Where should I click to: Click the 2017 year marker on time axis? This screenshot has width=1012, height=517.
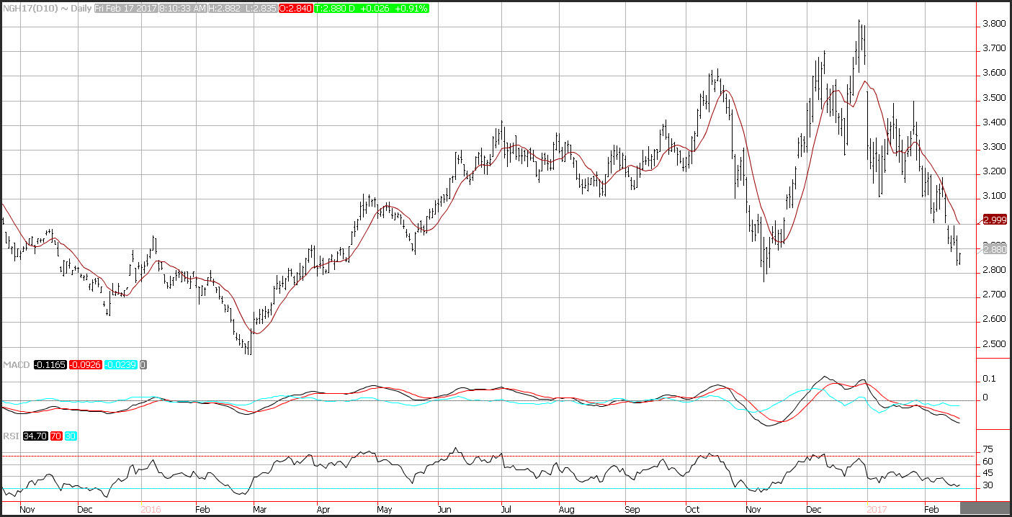(876, 508)
